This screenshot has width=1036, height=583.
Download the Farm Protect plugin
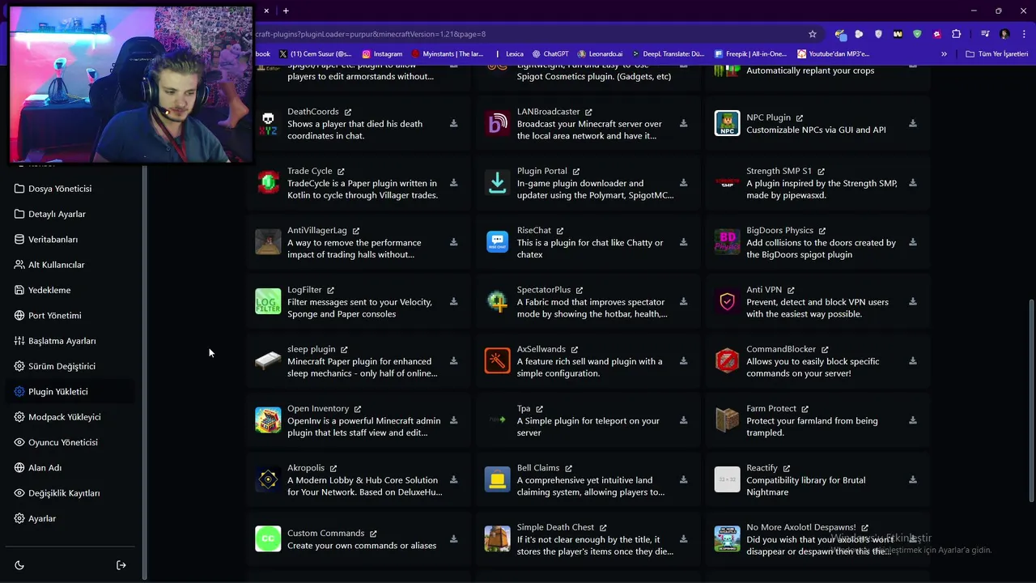912,420
